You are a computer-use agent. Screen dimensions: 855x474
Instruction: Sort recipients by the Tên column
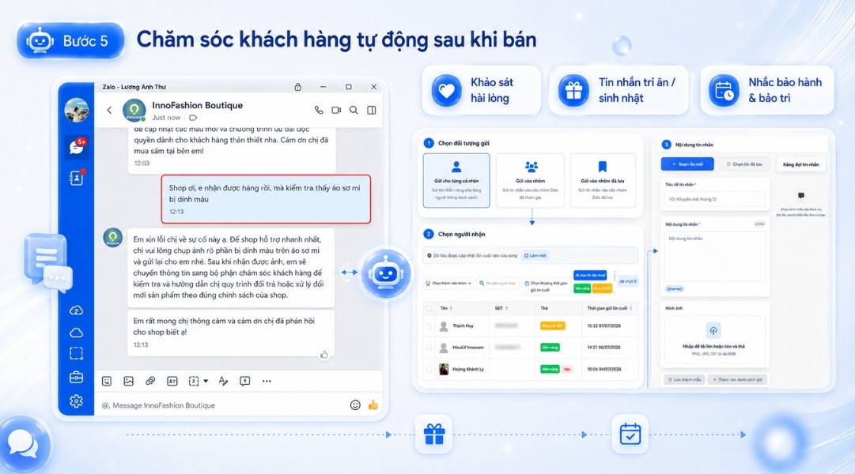click(446, 308)
